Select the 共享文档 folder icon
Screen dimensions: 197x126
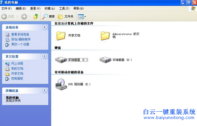[x=61, y=36]
